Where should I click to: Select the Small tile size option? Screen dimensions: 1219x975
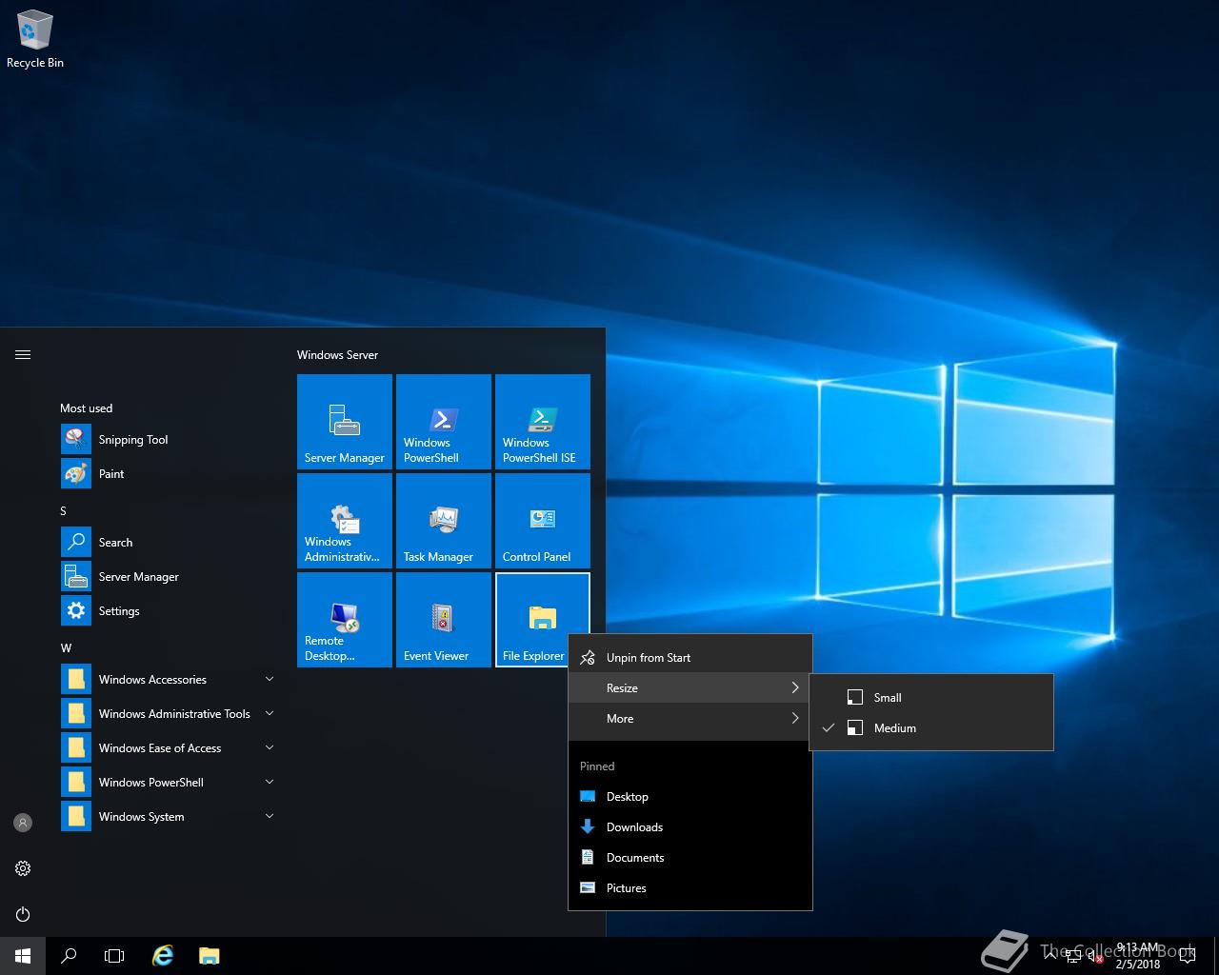[x=931, y=697]
